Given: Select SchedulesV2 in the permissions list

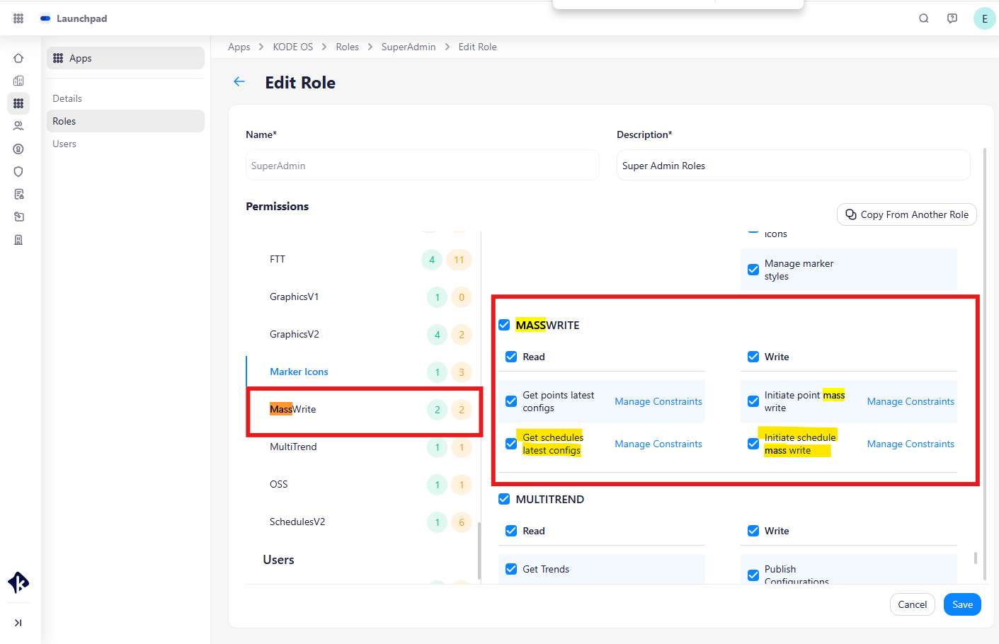Looking at the screenshot, I should point(297,522).
